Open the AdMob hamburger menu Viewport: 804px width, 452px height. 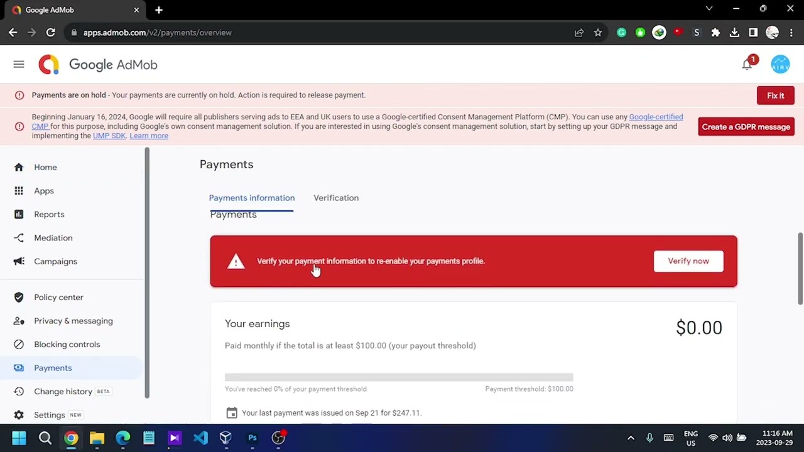pyautogui.click(x=19, y=65)
